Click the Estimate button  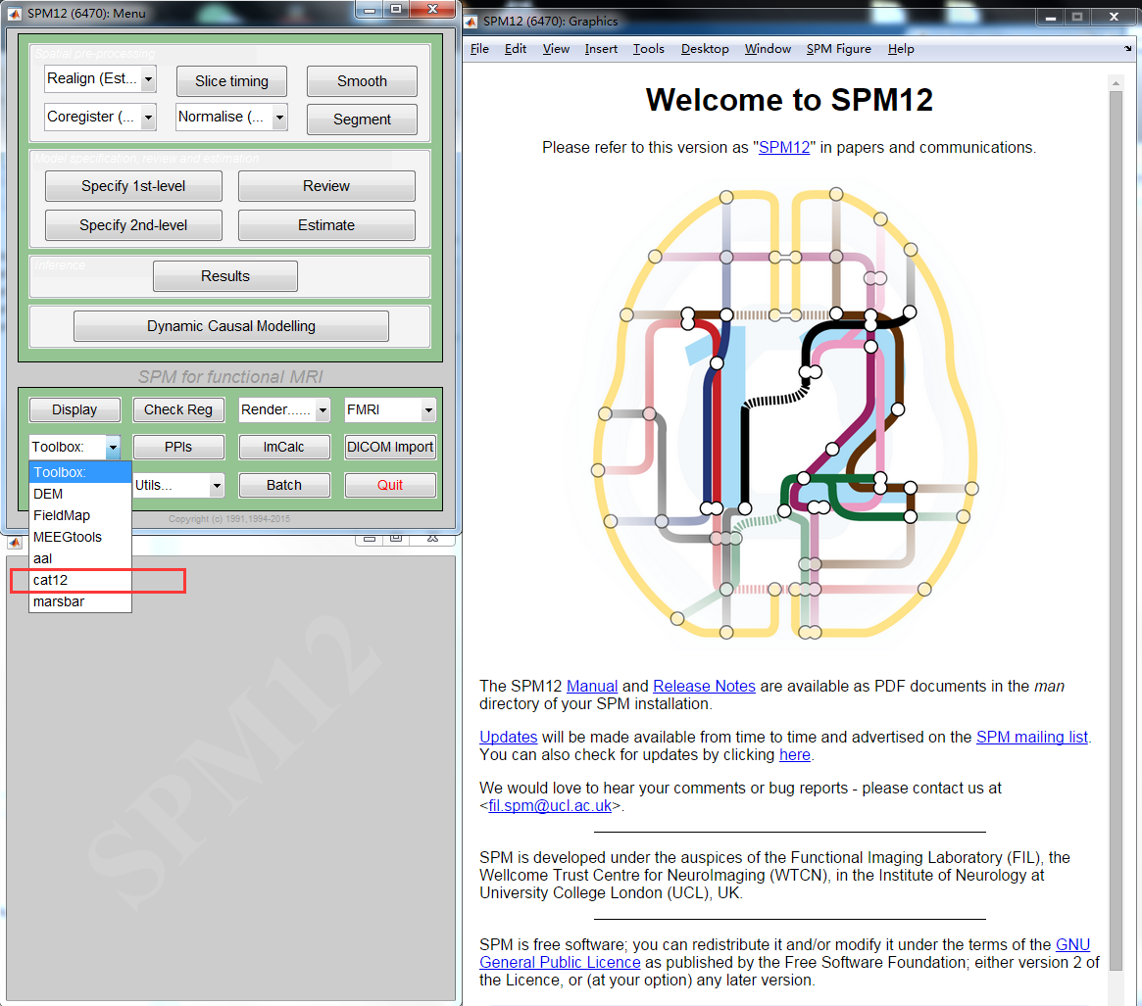point(325,224)
